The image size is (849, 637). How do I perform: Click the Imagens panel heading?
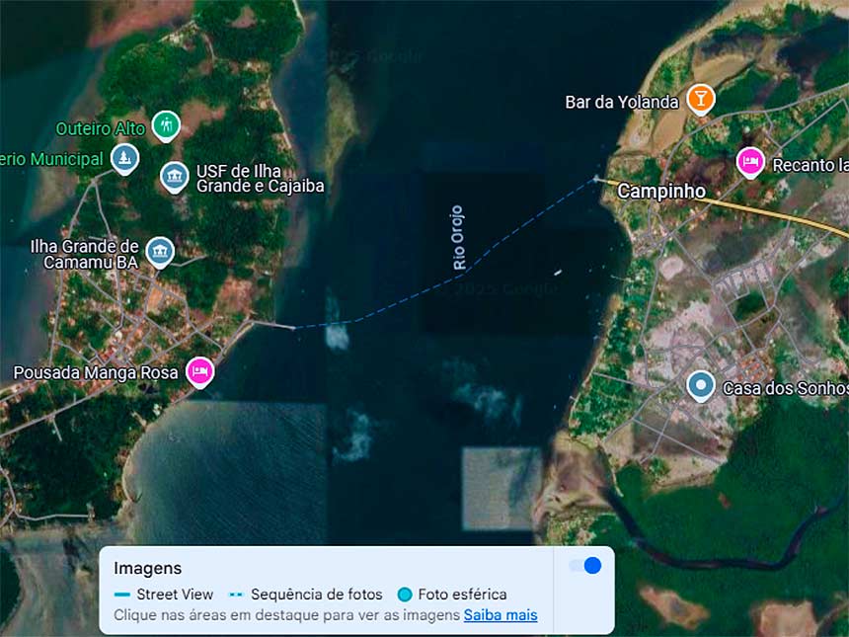click(147, 568)
